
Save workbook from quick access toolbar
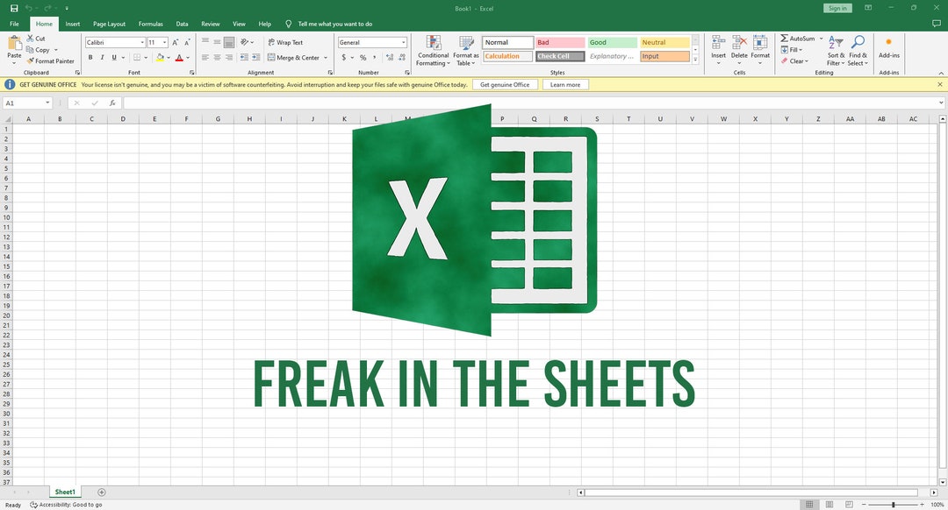(x=14, y=9)
